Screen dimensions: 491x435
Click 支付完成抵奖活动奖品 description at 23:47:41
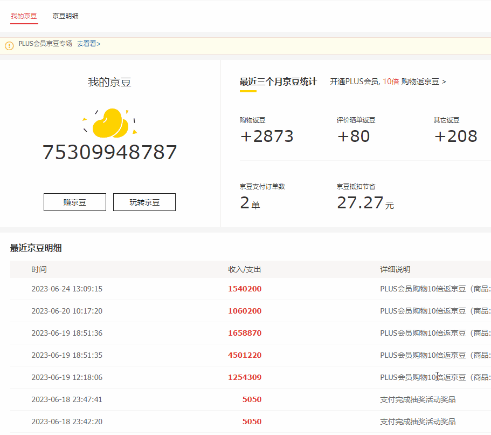pyautogui.click(x=418, y=399)
